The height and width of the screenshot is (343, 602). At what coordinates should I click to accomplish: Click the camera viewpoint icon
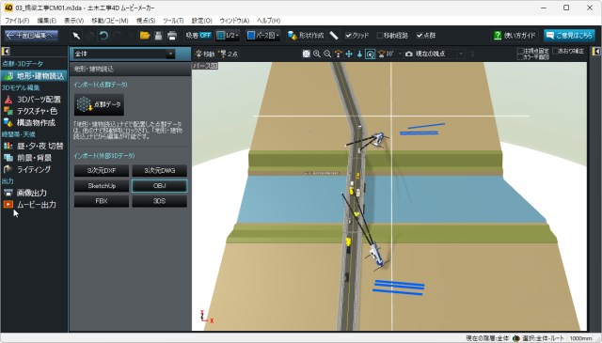(409, 55)
